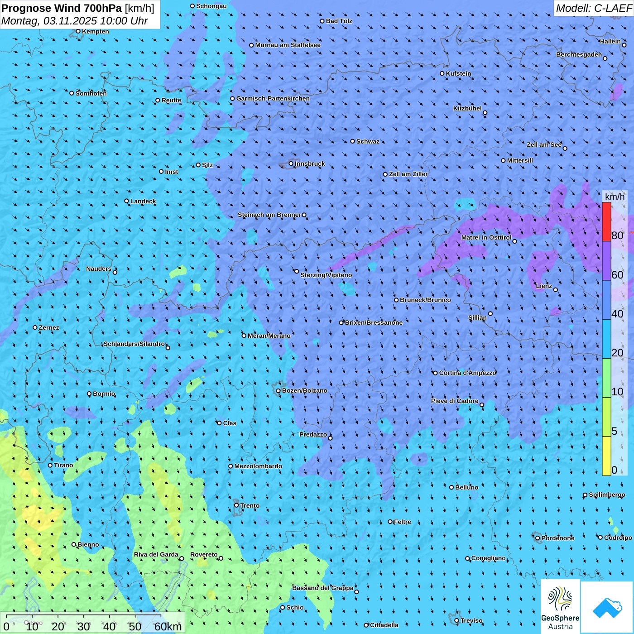Click the blue bird logo icon
The height and width of the screenshot is (634, 634).
click(607, 607)
